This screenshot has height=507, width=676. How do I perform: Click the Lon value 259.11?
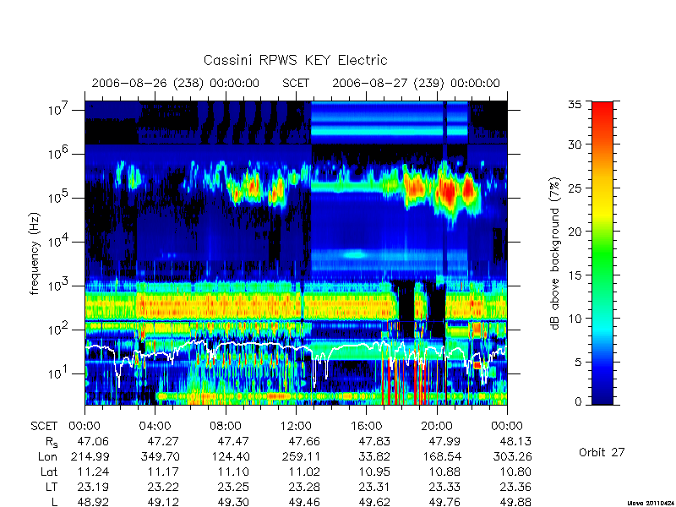(x=301, y=456)
